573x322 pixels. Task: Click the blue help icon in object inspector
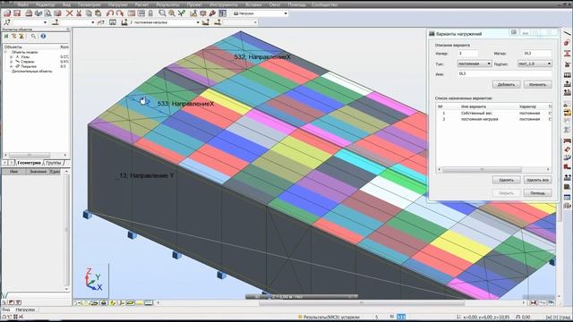[x=43, y=36]
